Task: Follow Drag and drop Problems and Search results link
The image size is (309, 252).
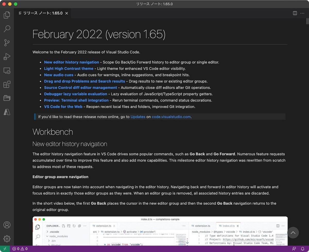Action: coord(84,81)
